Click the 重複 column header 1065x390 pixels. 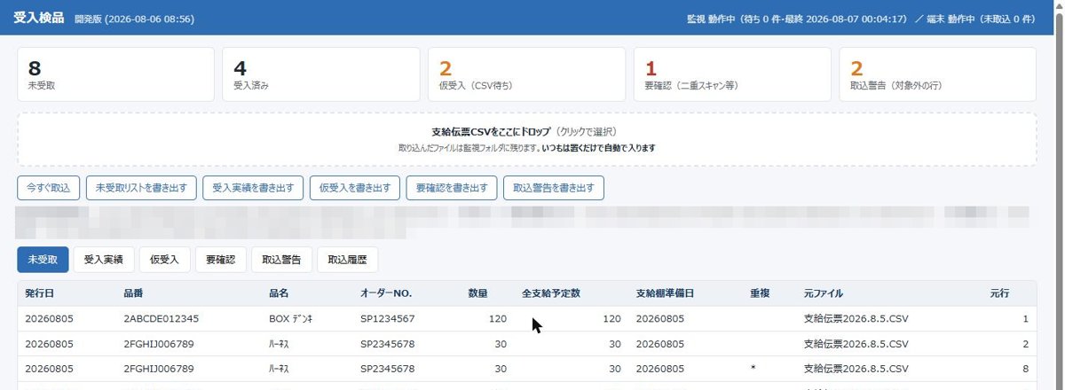760,293
